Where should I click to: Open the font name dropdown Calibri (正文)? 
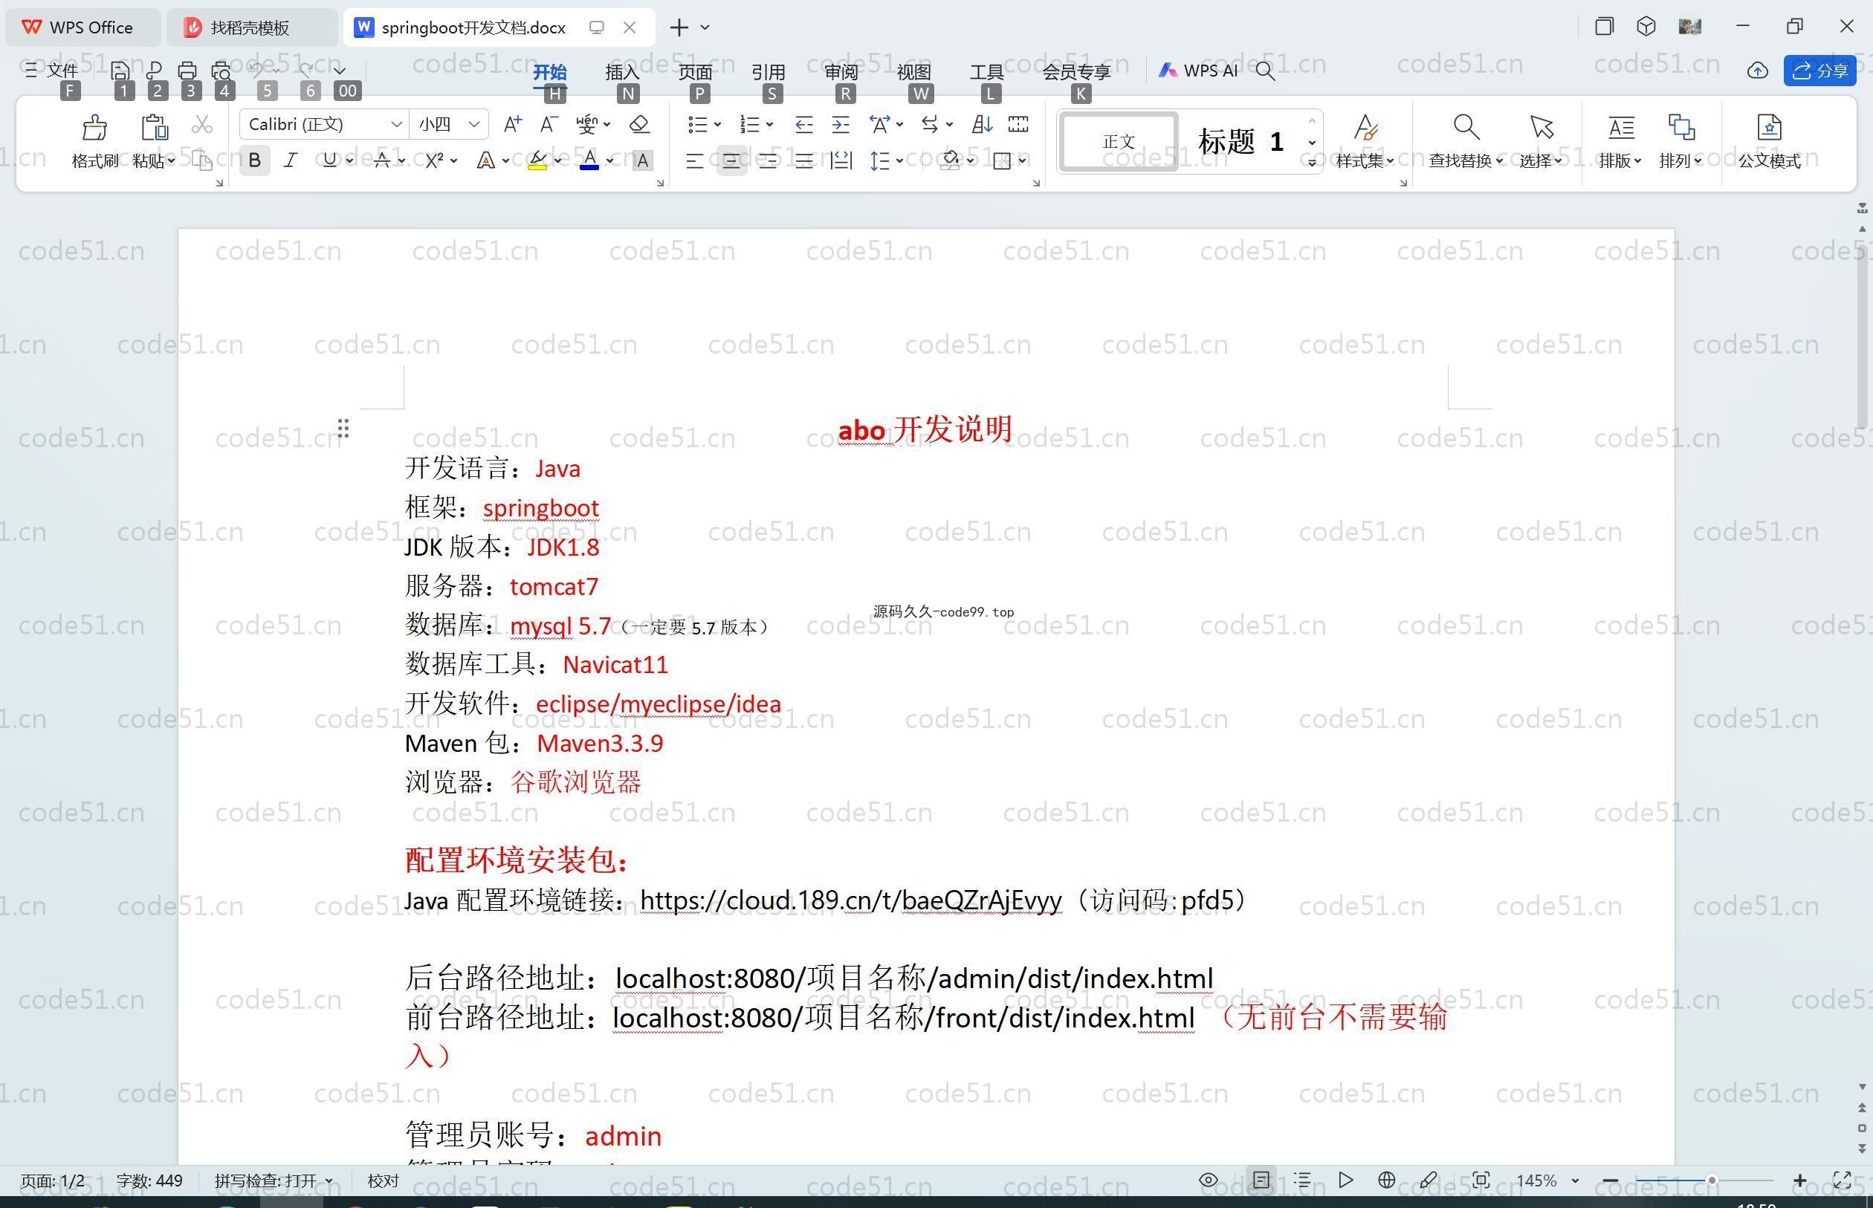click(396, 124)
